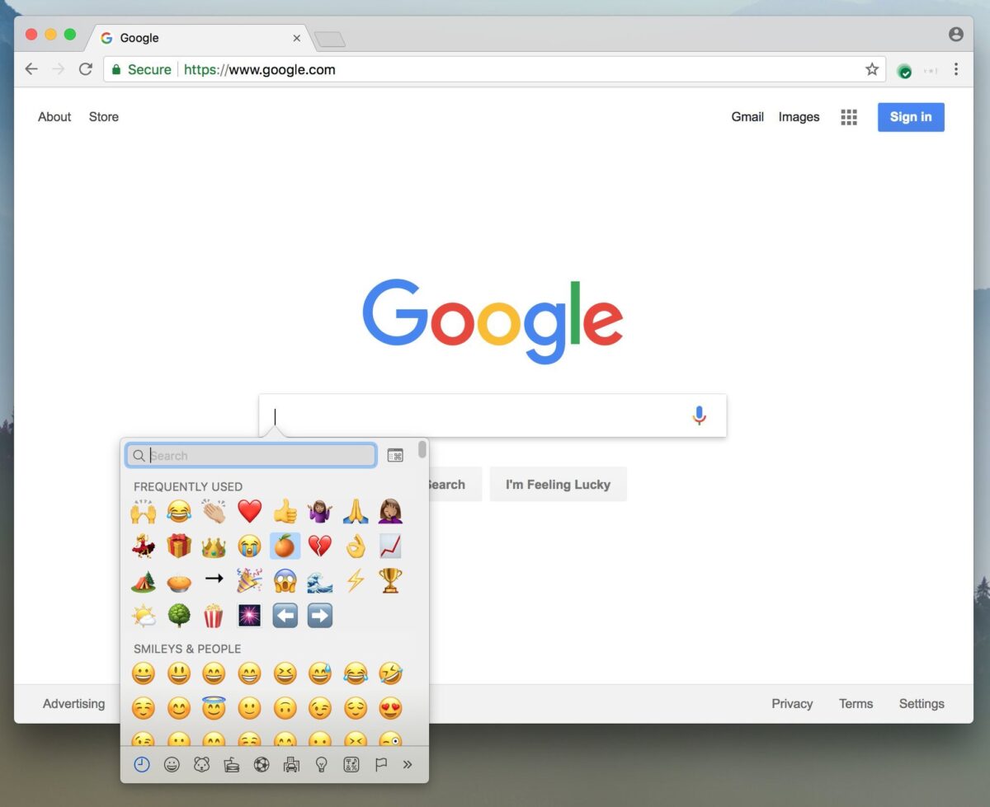This screenshot has width=990, height=807.
Task: Expand emoji picker to full Character Viewer
Action: click(x=395, y=456)
